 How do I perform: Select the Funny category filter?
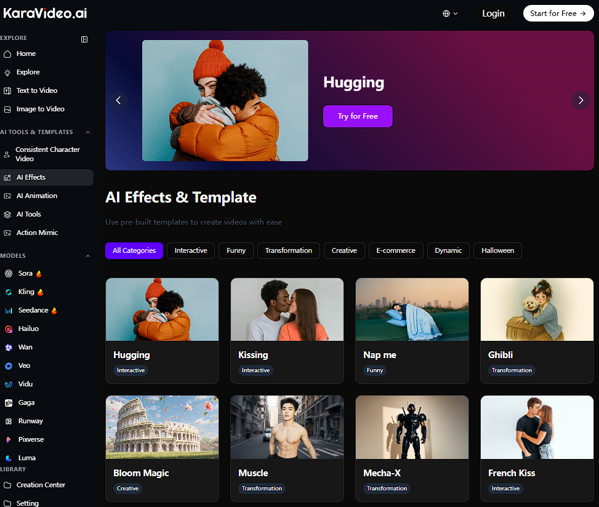(x=236, y=250)
